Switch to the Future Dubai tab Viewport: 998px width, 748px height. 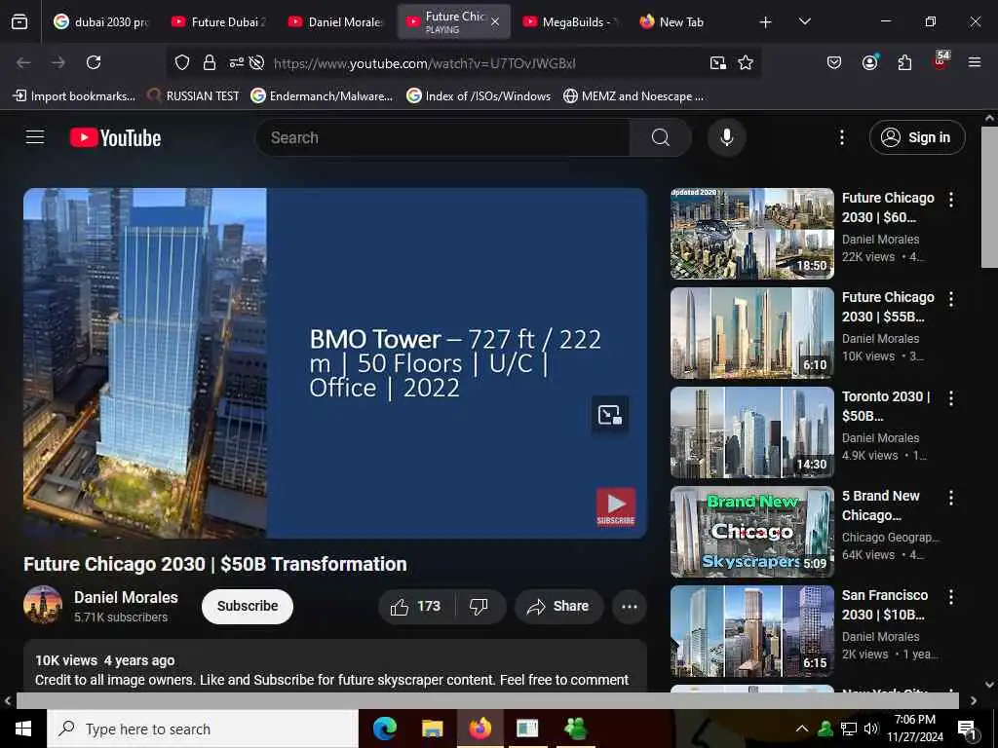(x=218, y=22)
